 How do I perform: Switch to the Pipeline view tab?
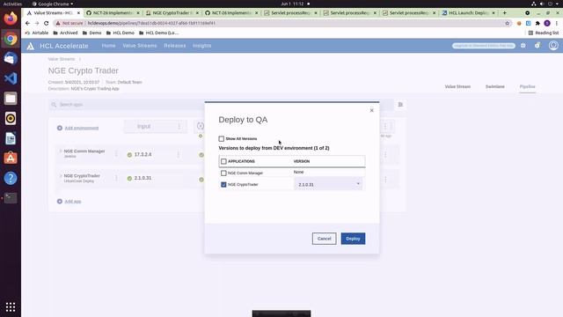[527, 86]
